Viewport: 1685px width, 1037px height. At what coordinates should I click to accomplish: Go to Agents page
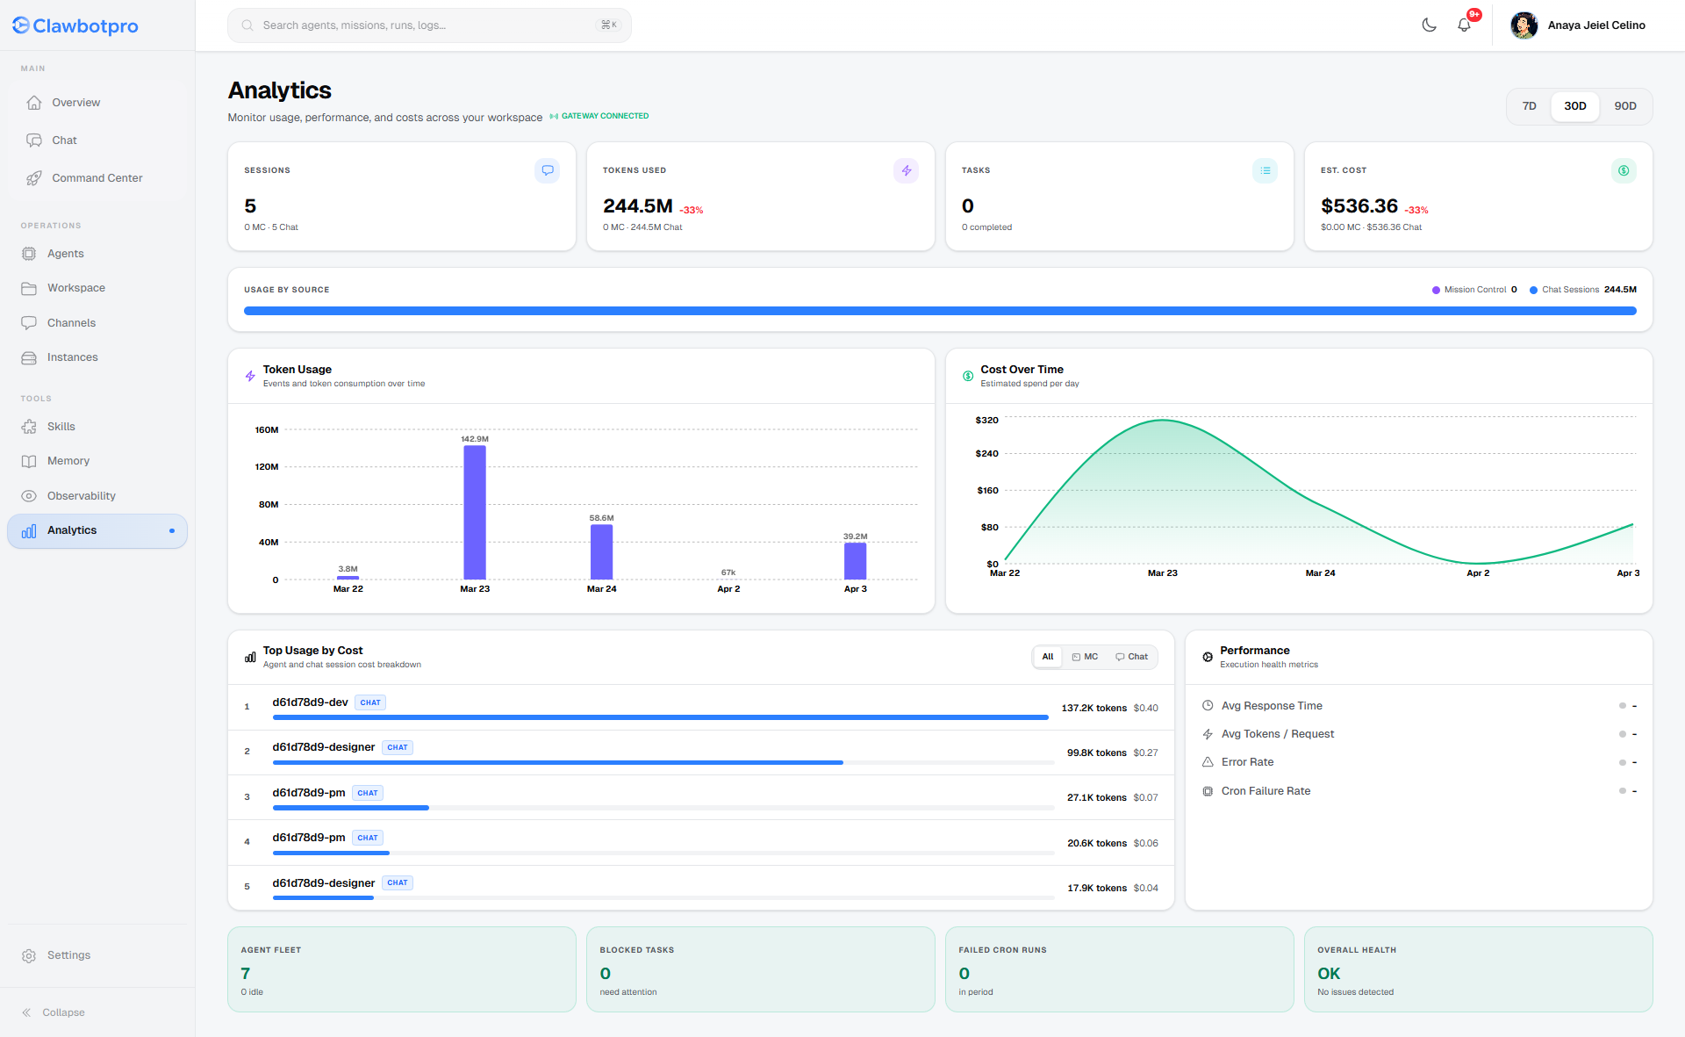click(65, 254)
